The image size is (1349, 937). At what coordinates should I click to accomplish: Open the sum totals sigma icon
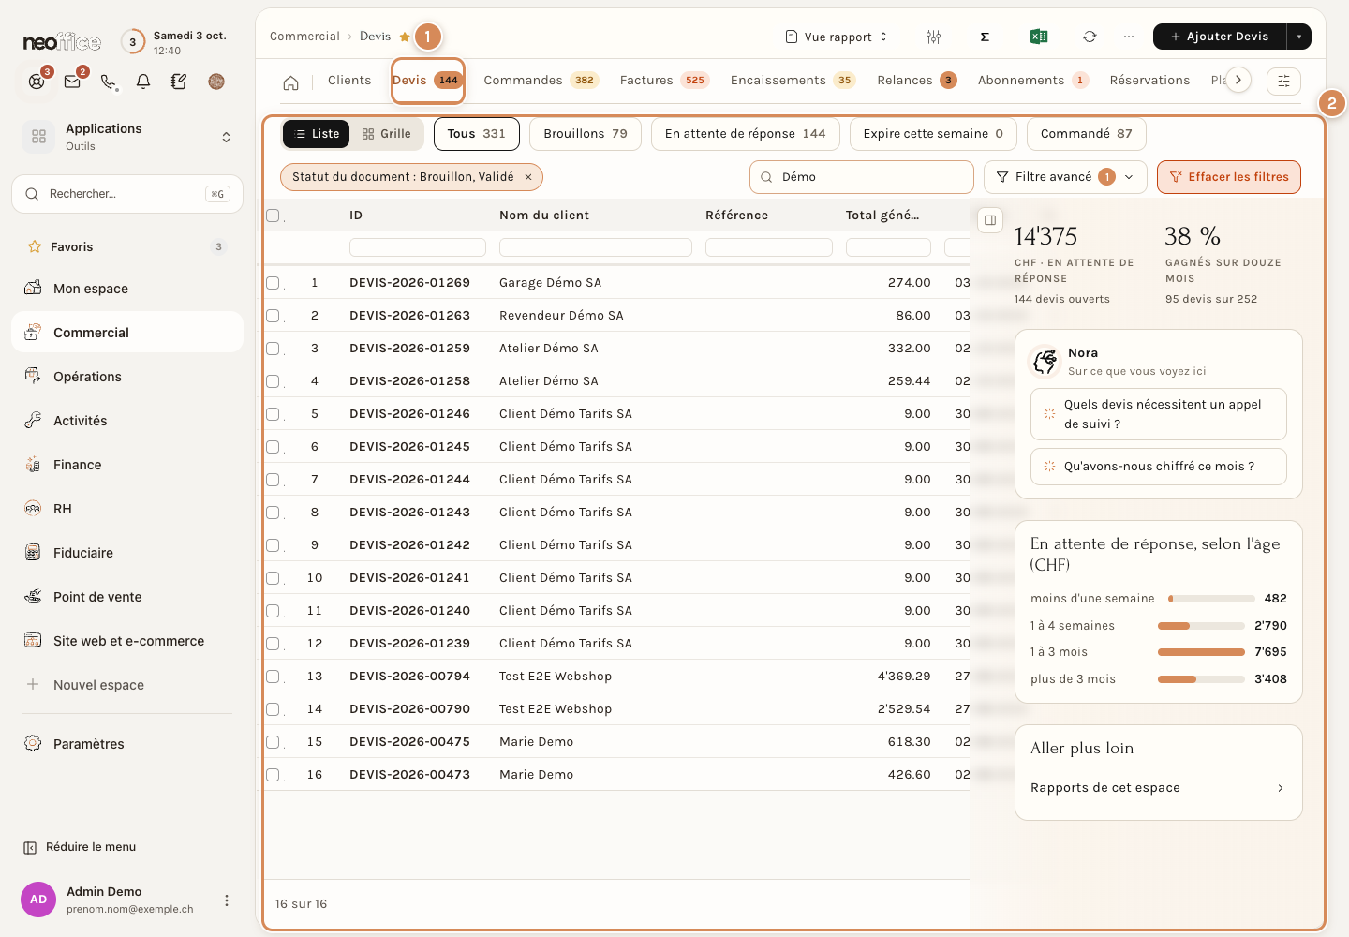coord(985,37)
